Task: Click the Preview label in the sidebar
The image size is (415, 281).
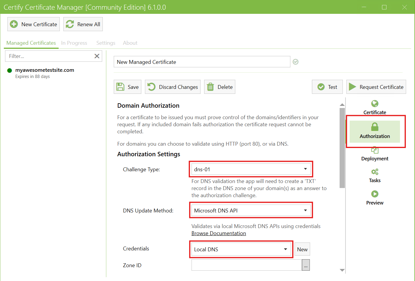Action: click(375, 203)
